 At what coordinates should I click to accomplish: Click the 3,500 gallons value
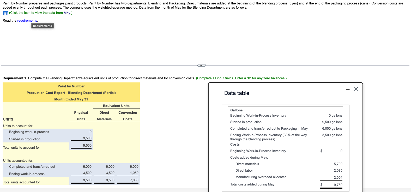[332, 135]
